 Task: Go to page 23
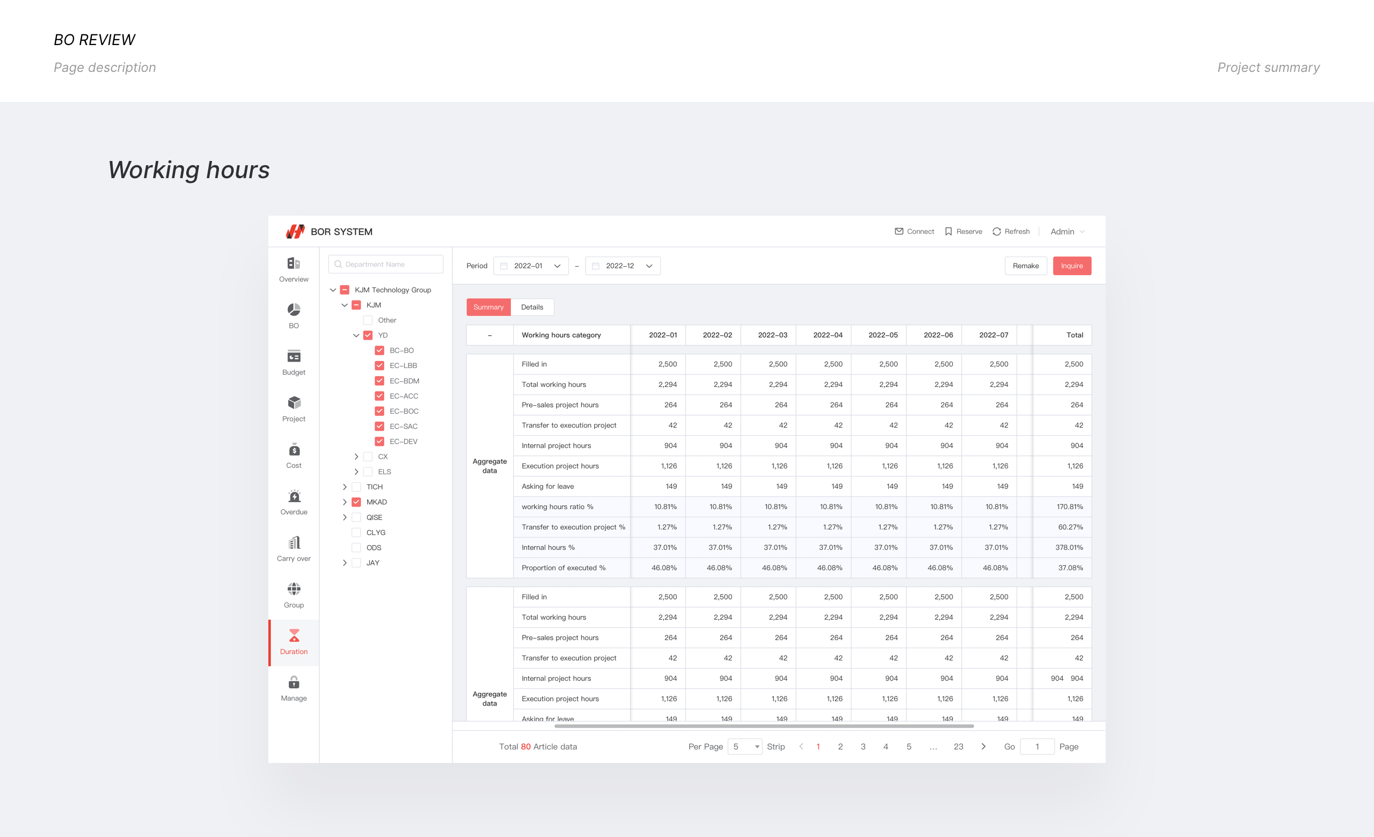pyautogui.click(x=958, y=746)
